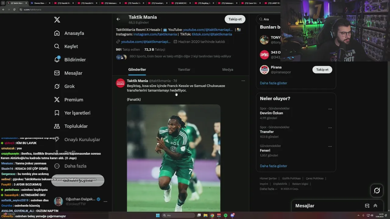Image resolution: width=390 pixels, height=219 pixels.
Task: Open Mesajlar in the sidebar
Action: (68, 73)
